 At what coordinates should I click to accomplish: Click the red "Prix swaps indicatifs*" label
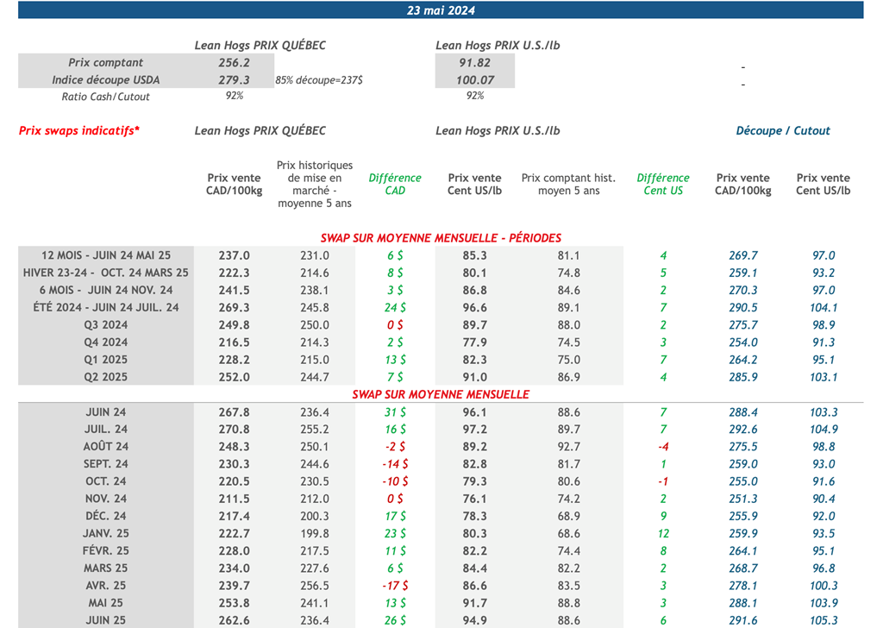[79, 131]
